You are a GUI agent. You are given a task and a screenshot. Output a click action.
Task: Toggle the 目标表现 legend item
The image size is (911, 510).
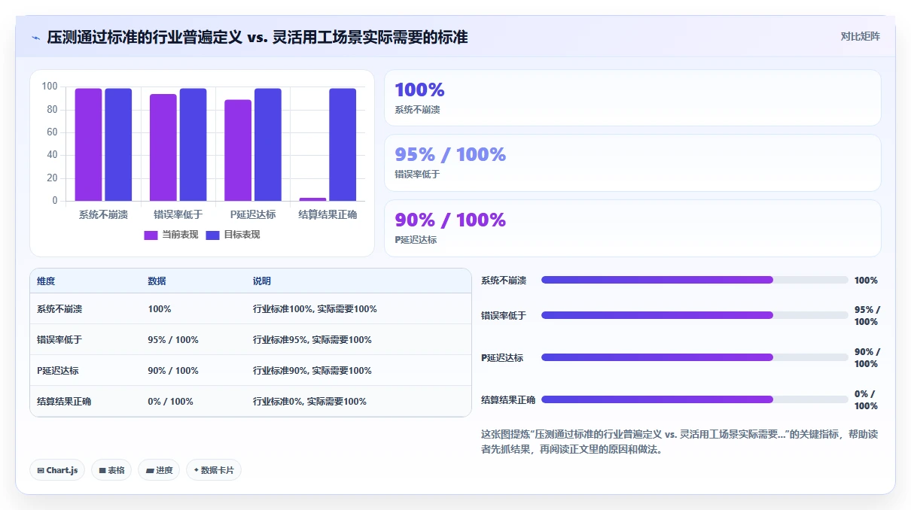point(233,235)
